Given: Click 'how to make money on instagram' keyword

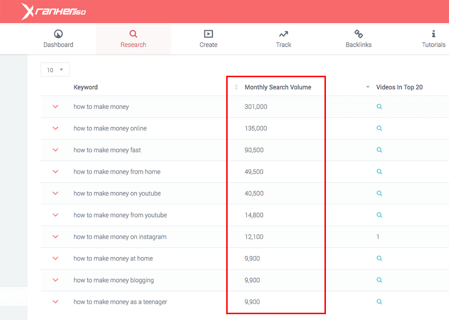Looking at the screenshot, I should click(x=120, y=237).
